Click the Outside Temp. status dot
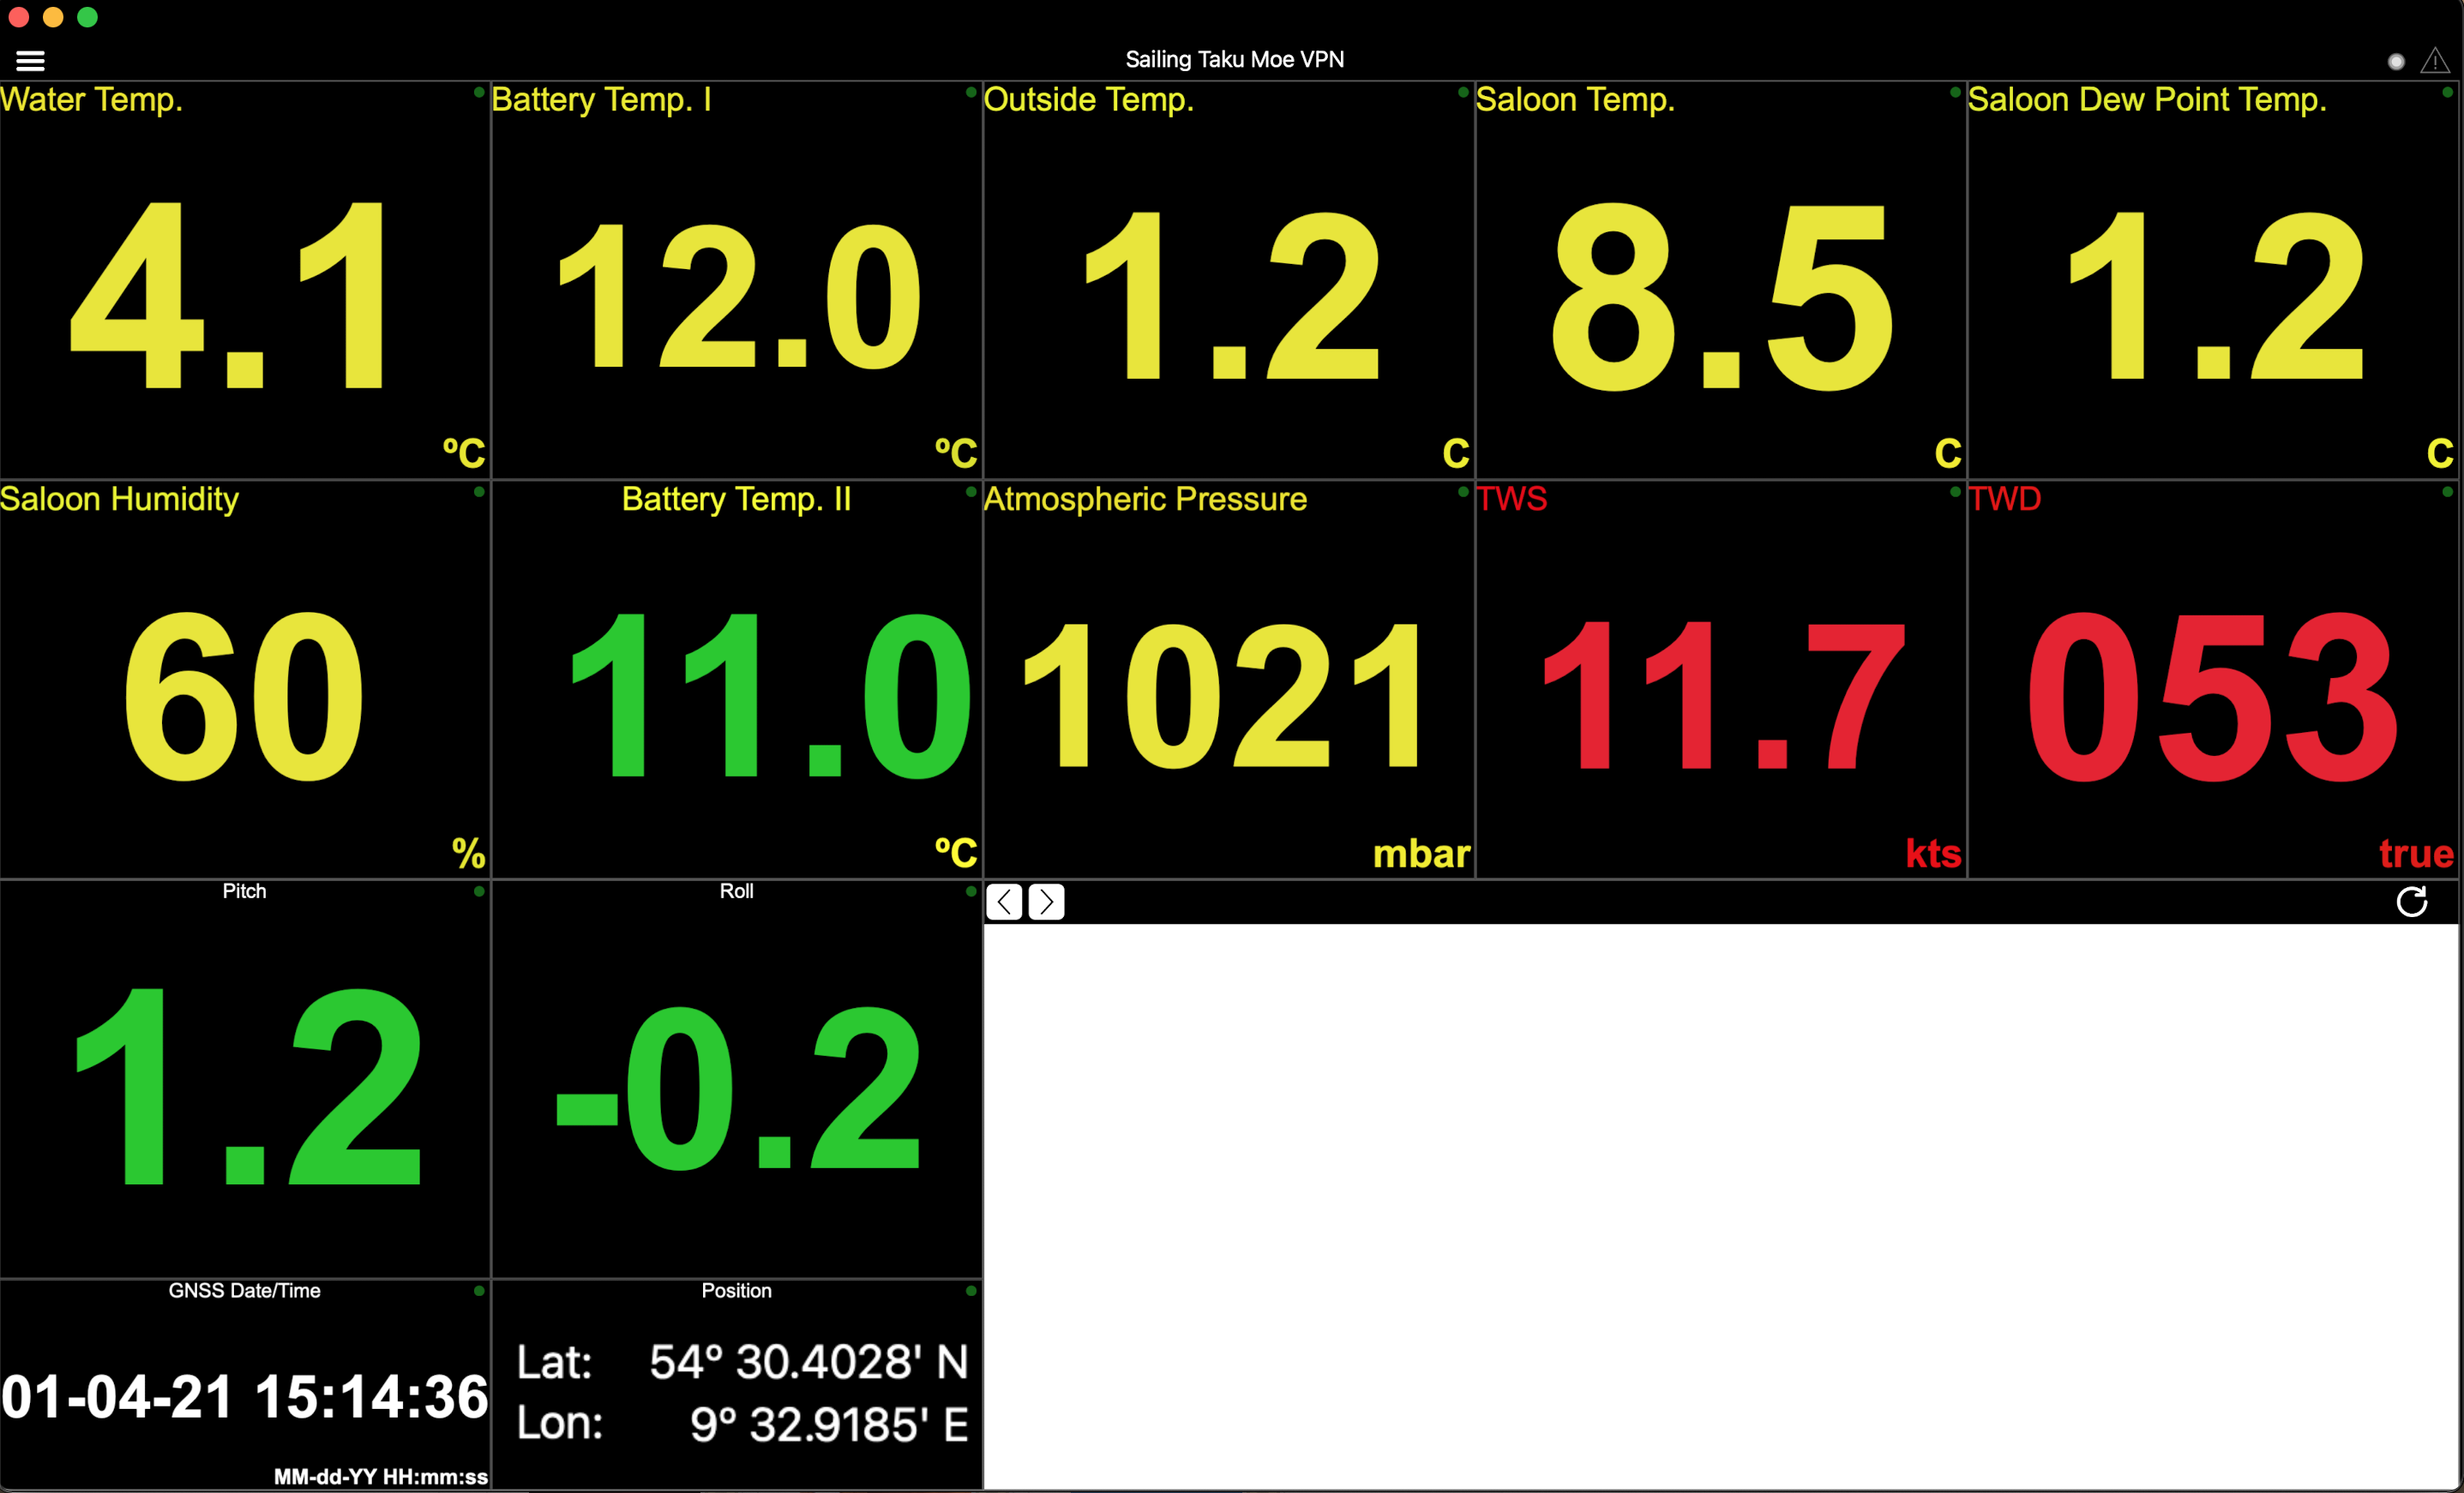2464x1493 pixels. [x=1462, y=92]
